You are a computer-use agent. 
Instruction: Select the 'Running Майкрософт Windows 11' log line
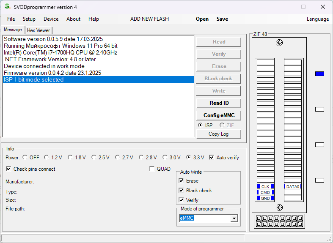coord(99,46)
